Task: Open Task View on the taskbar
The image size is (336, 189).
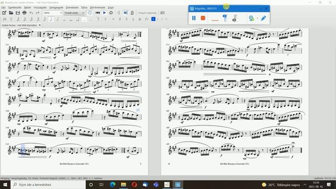Action: pyautogui.click(x=101, y=184)
